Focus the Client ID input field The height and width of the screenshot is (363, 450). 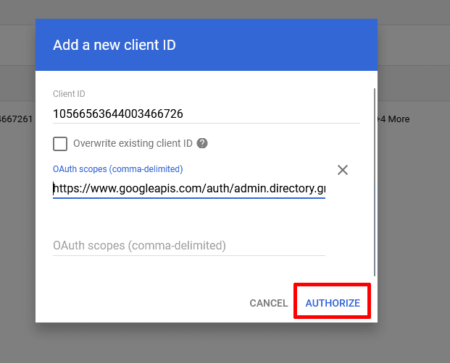coord(207,114)
